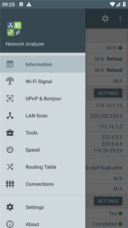Click the Information calendar icon
128x228 pixels.
(10, 64)
